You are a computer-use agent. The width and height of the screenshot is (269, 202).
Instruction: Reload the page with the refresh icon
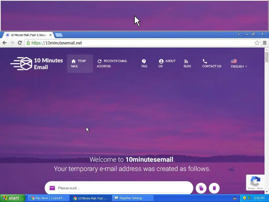[x=20, y=43]
